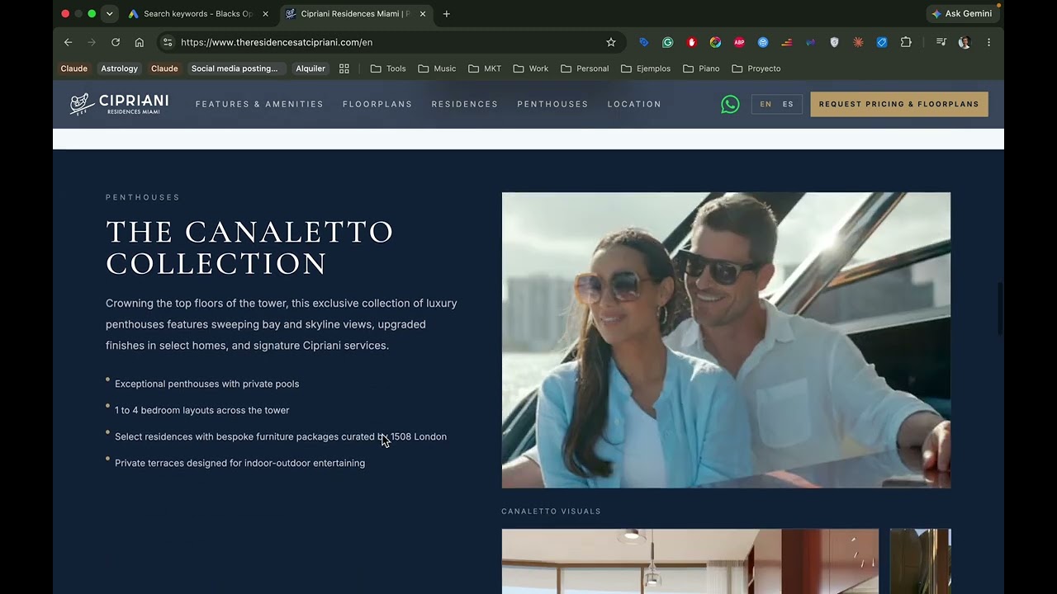Open the Floorplans nav item
The image size is (1057, 594).
(x=377, y=104)
